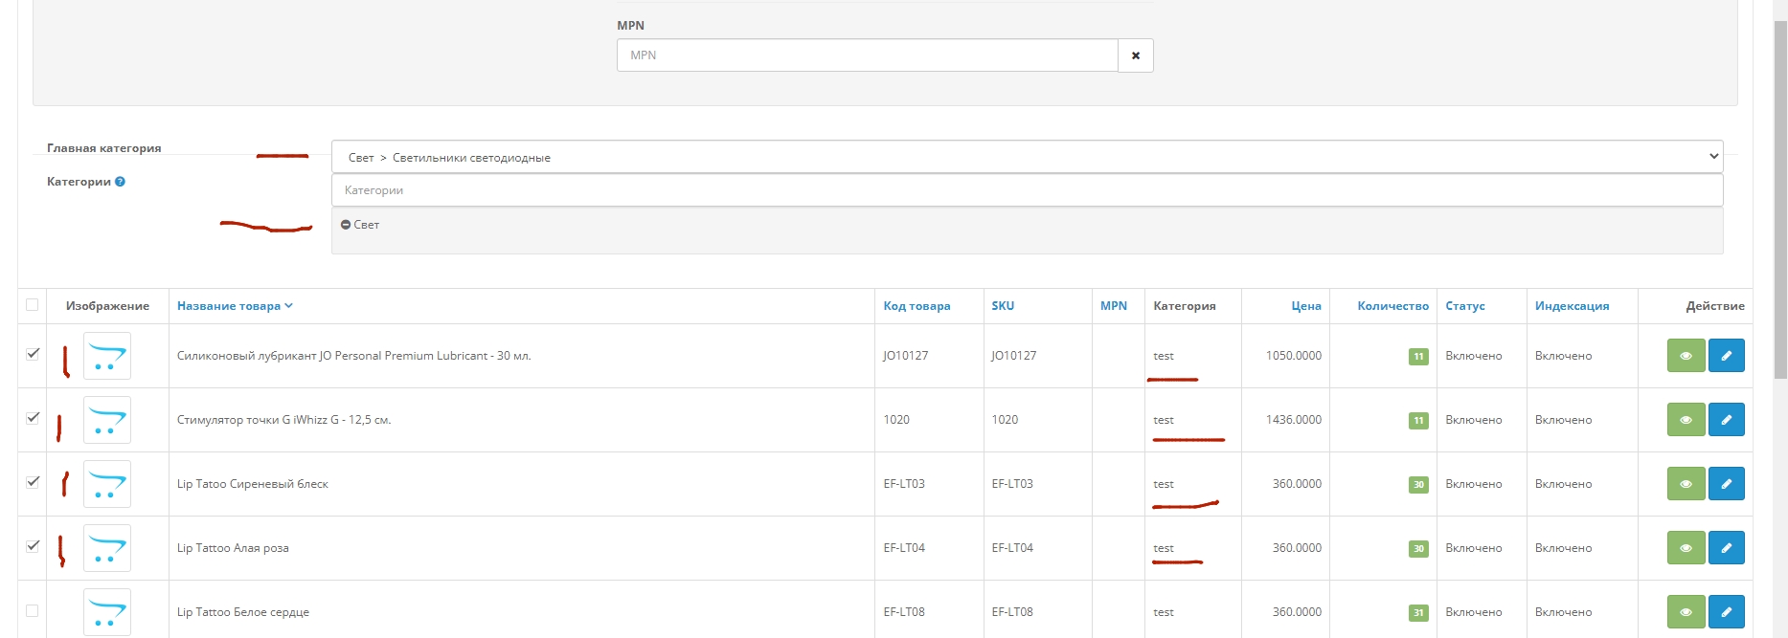Remove the Свет category tag
Viewport: 1788px width, 638px height.
[x=346, y=225]
